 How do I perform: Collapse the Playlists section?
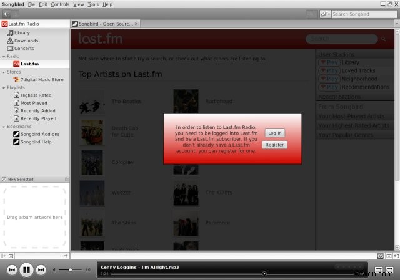point(4,88)
